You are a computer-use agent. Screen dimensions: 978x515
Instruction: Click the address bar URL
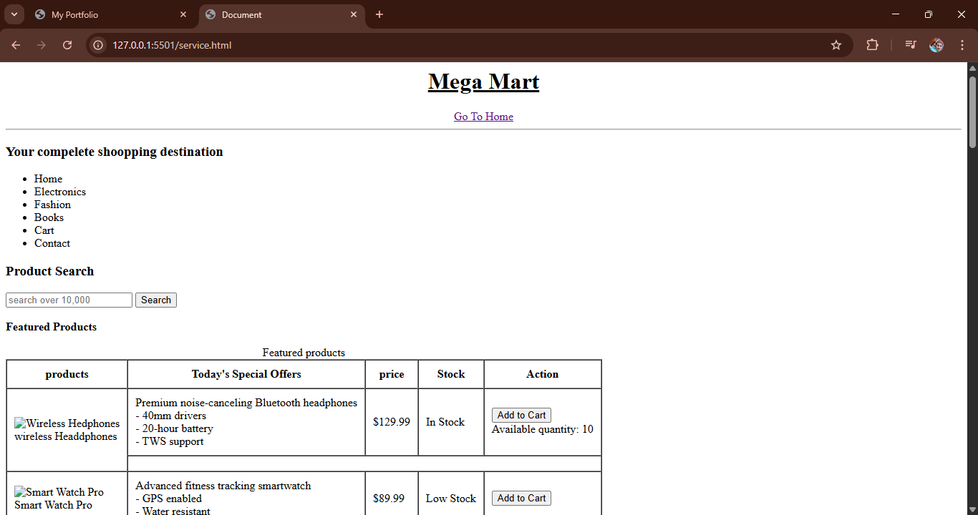point(172,45)
